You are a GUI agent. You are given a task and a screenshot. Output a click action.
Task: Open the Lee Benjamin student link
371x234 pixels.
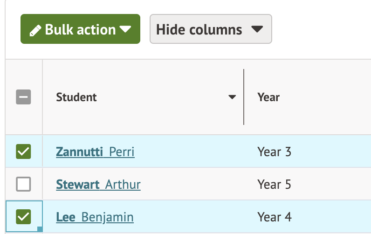click(x=95, y=217)
